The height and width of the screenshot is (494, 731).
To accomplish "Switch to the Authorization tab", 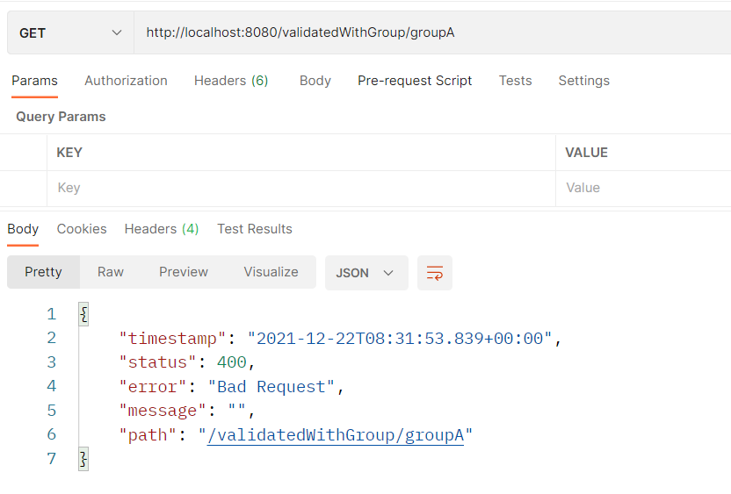I will point(126,81).
